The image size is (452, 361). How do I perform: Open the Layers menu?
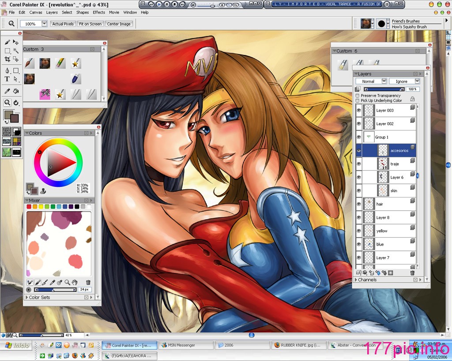coord(52,12)
